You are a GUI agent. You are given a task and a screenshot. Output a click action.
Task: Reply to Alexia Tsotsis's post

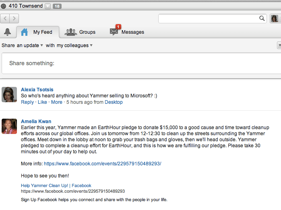[27, 102]
